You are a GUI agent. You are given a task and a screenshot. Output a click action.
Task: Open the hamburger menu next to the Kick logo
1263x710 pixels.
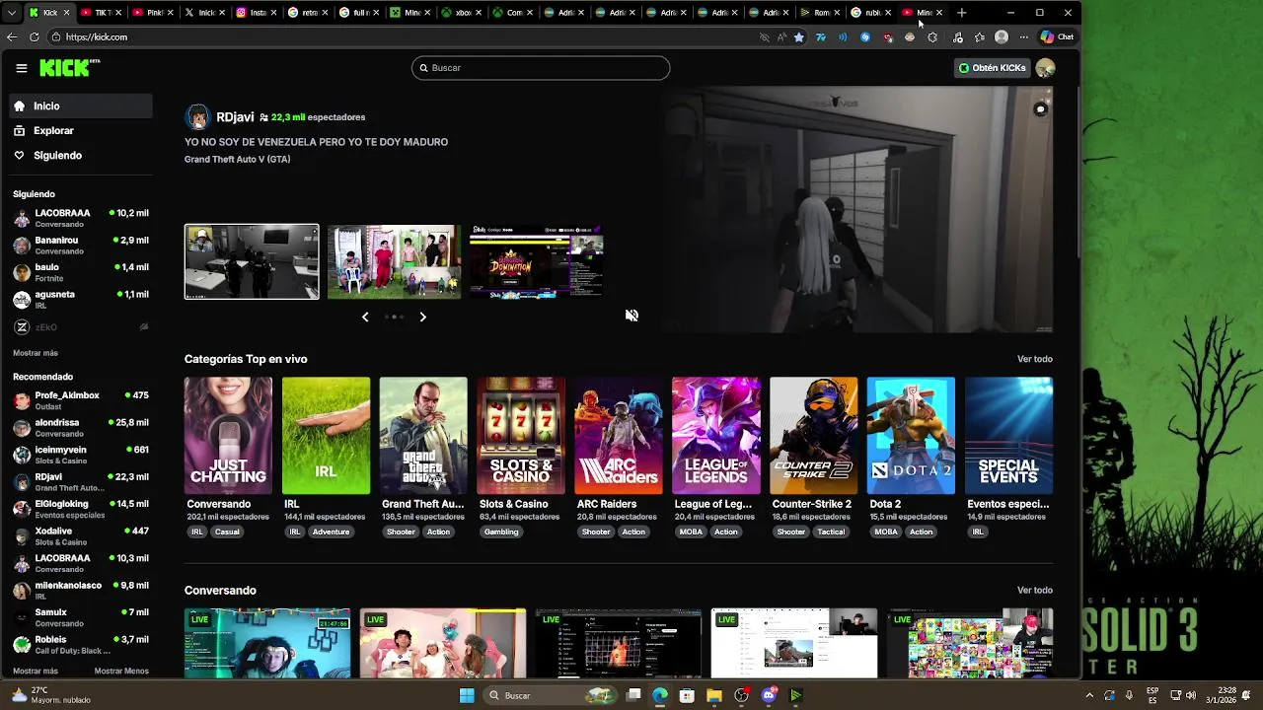(x=21, y=68)
